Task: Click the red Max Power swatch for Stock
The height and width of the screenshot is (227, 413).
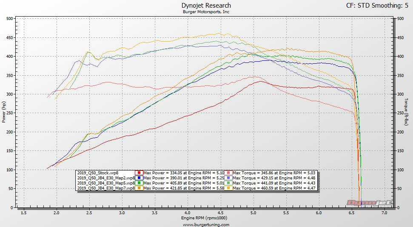Action: coord(139,173)
